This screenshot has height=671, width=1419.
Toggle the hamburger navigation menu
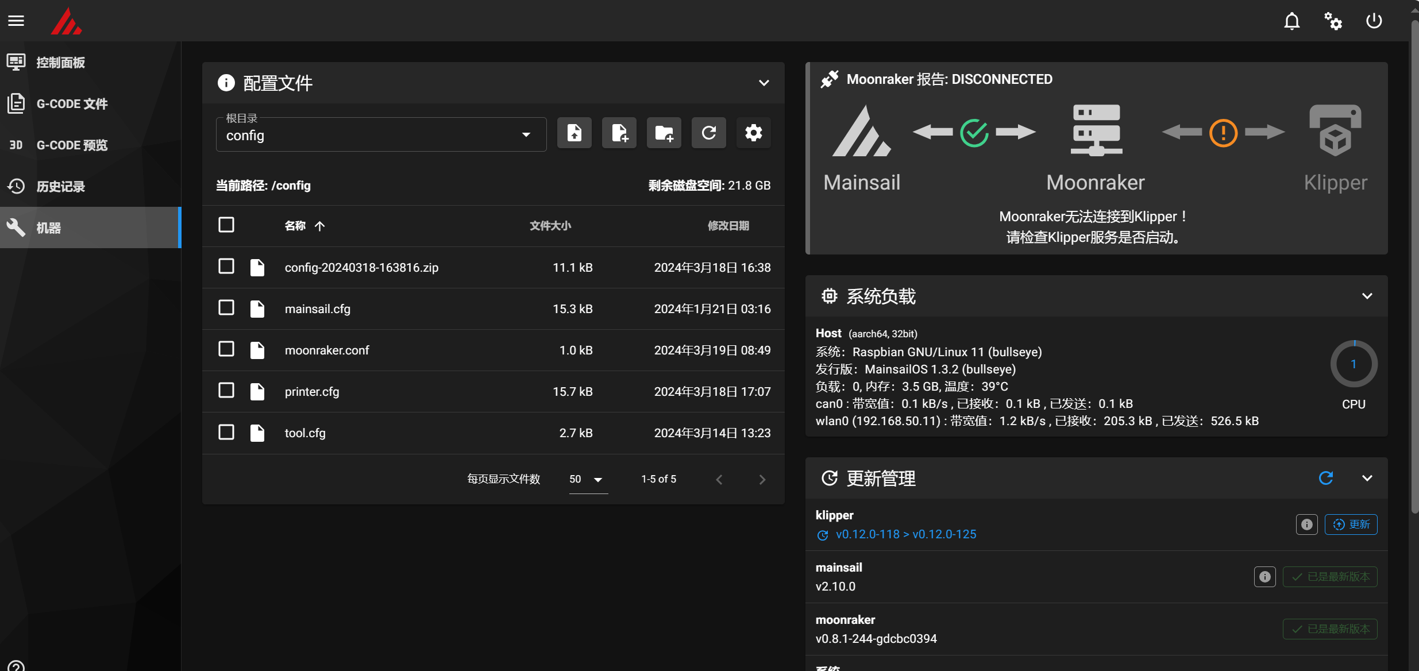coord(16,21)
